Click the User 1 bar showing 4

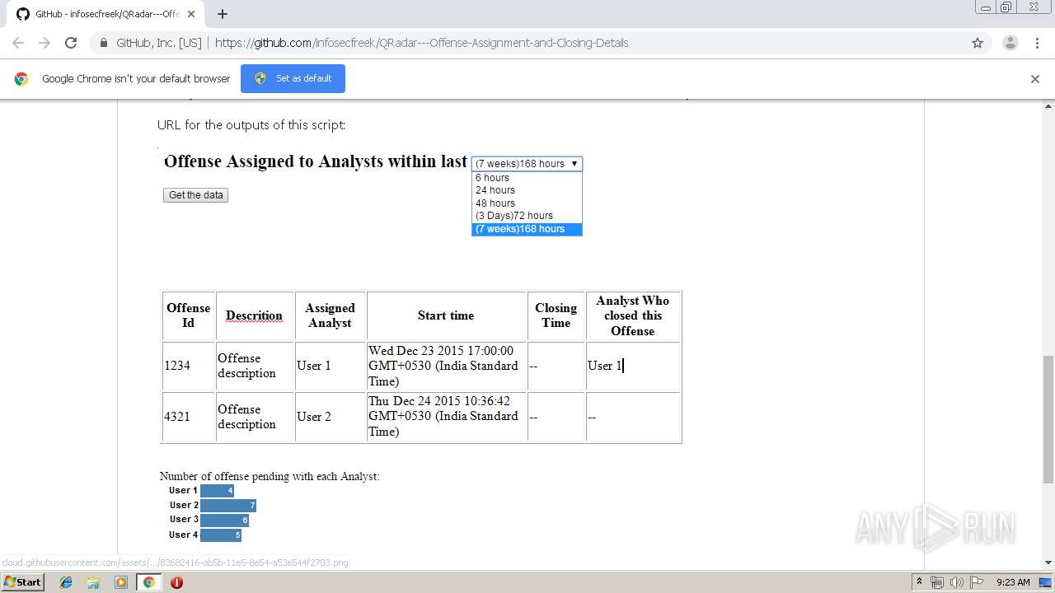(x=217, y=490)
